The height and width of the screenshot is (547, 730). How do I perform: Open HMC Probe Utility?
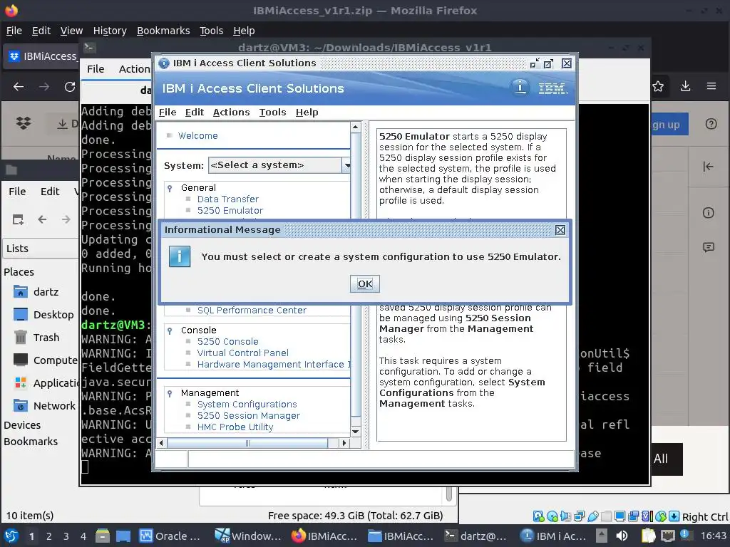pyautogui.click(x=235, y=427)
